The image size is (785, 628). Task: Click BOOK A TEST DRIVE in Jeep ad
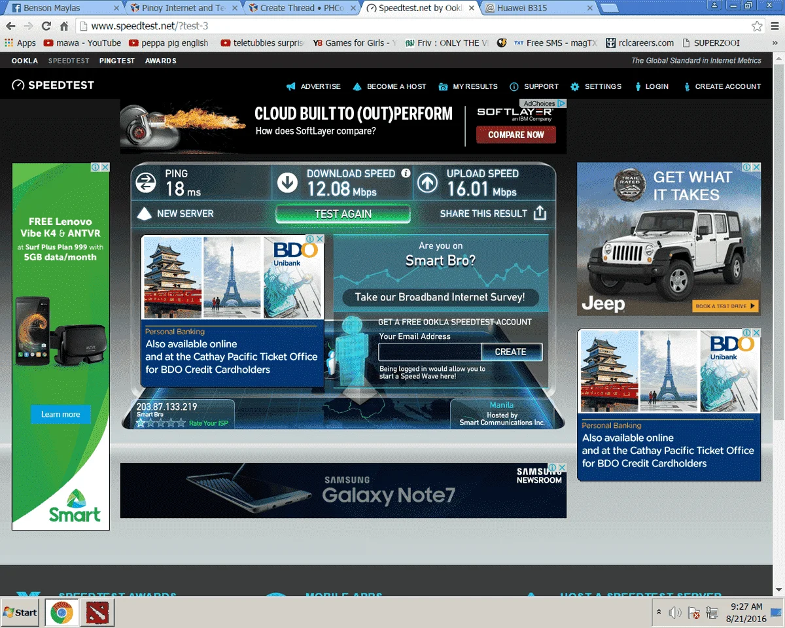coord(725,306)
